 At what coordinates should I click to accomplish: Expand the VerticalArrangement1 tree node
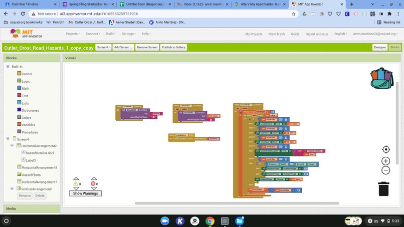click(x=12, y=188)
